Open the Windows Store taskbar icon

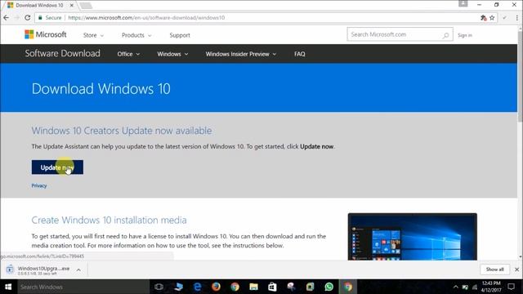point(272,287)
